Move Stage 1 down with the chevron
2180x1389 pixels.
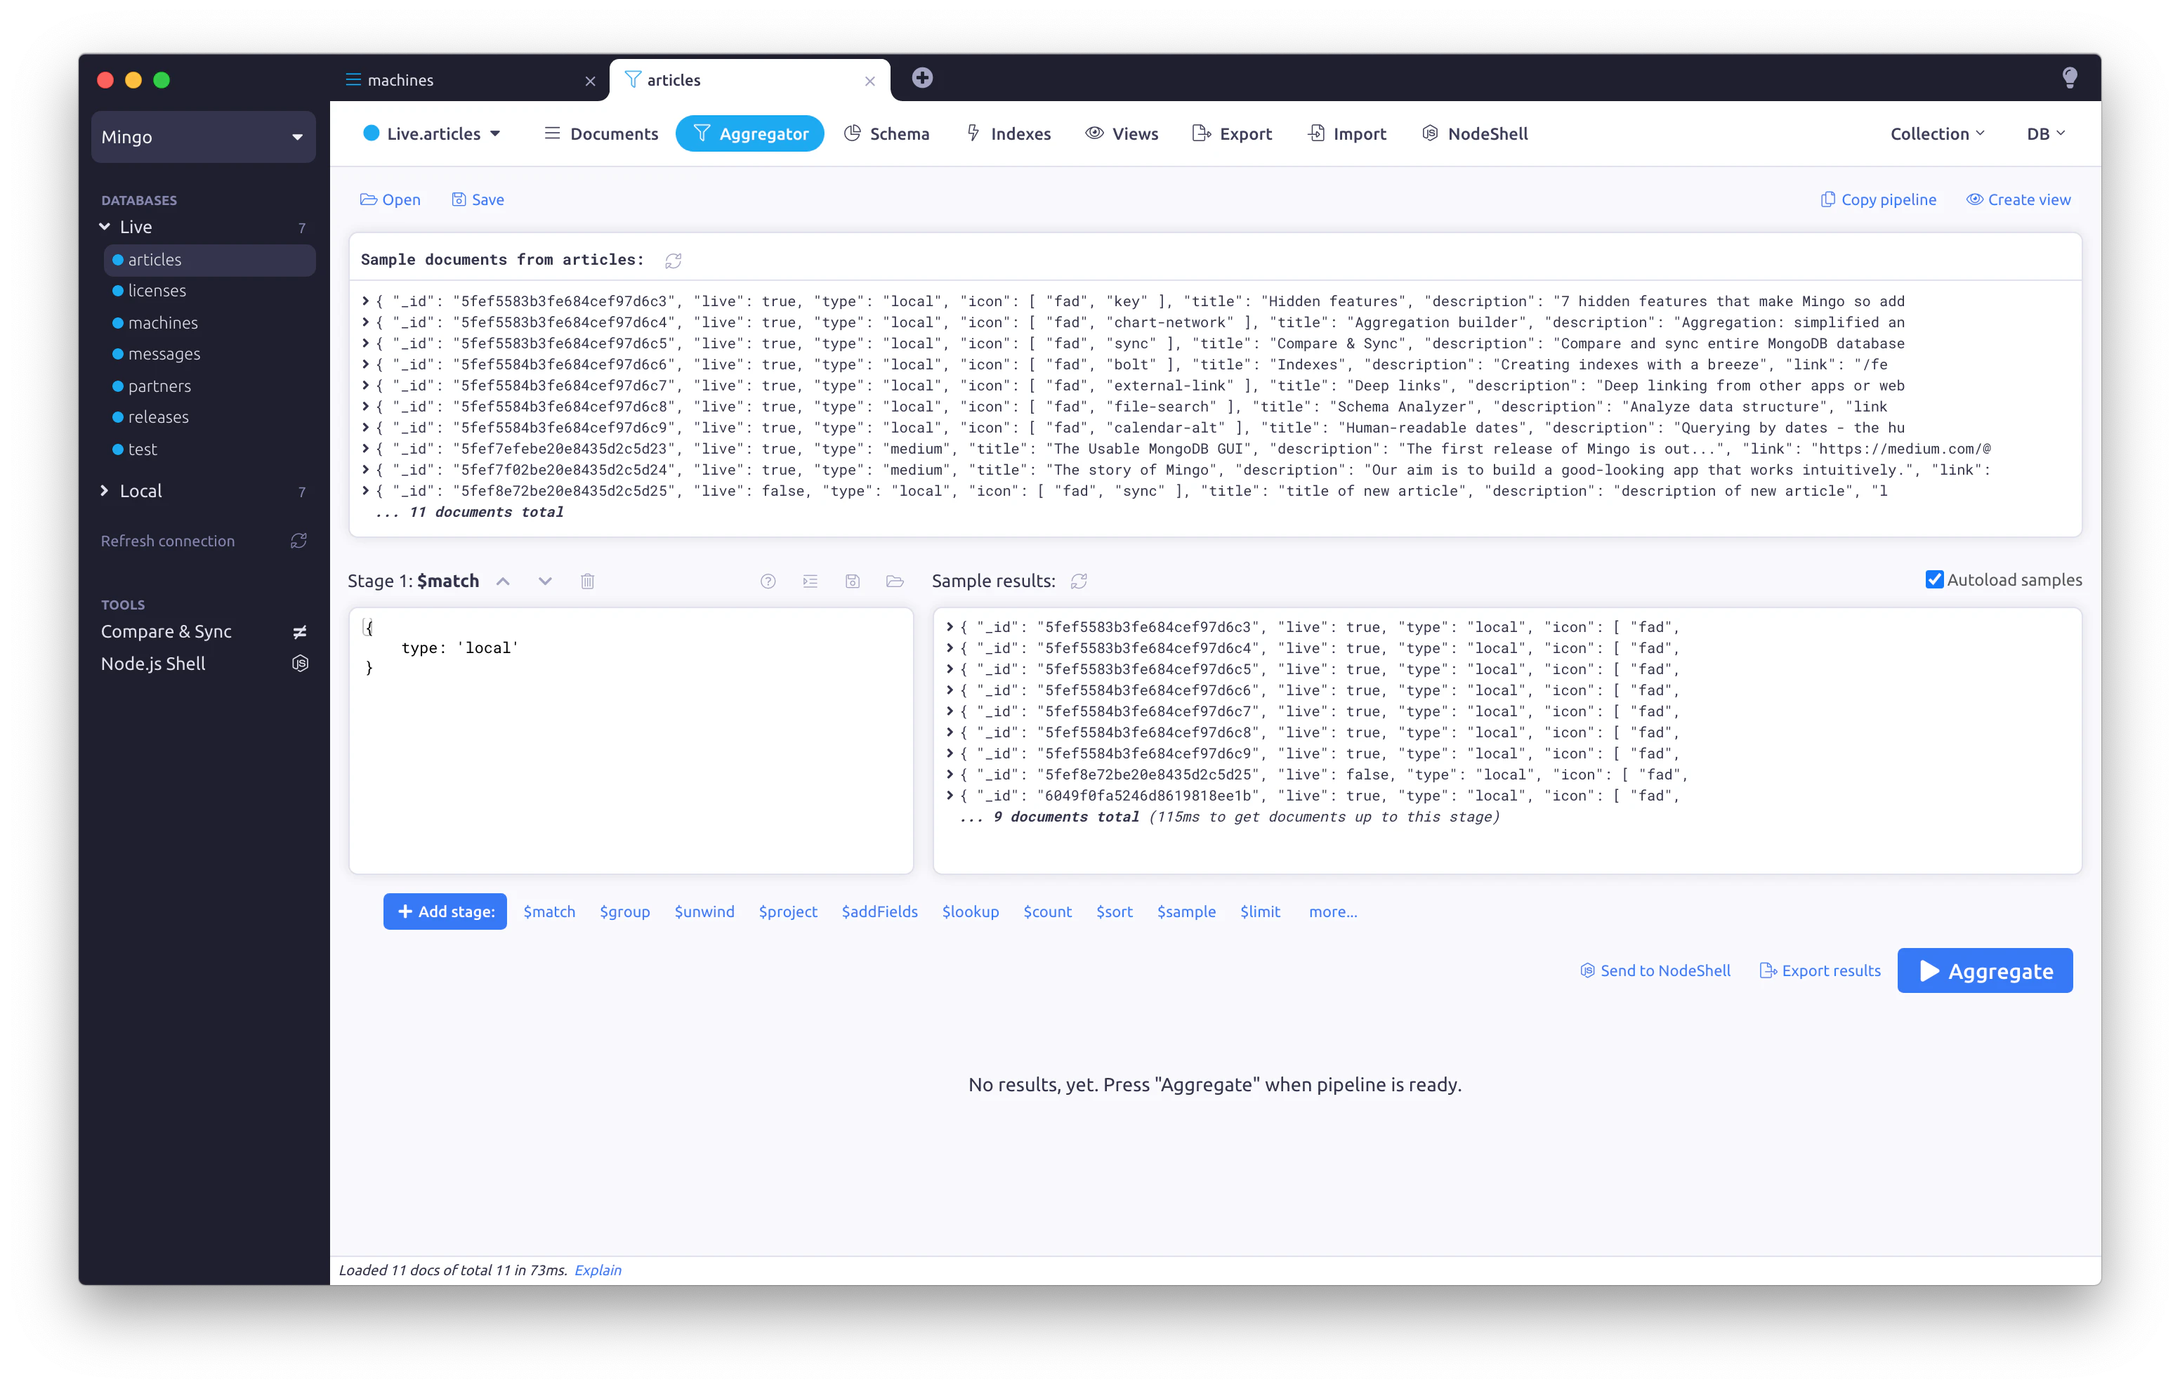pyautogui.click(x=544, y=581)
